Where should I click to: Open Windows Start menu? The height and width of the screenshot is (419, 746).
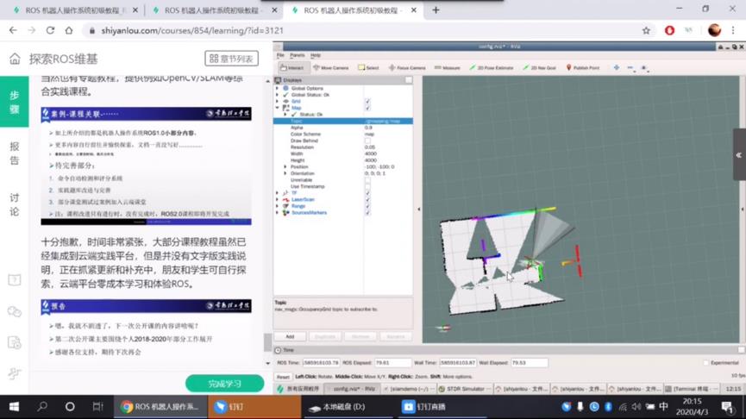coord(14,407)
